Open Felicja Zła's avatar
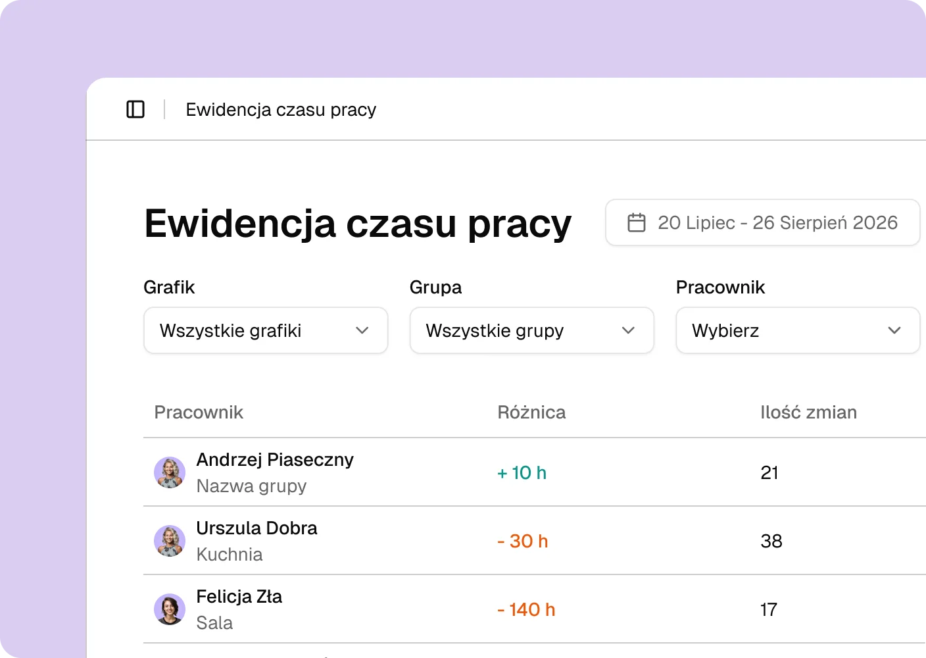The height and width of the screenshot is (658, 926). tap(170, 609)
